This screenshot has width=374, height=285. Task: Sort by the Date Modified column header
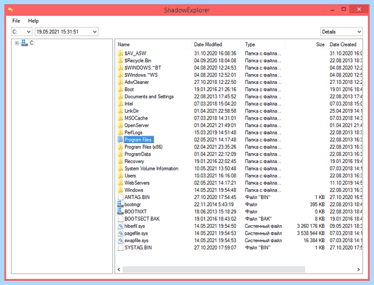tap(217, 45)
